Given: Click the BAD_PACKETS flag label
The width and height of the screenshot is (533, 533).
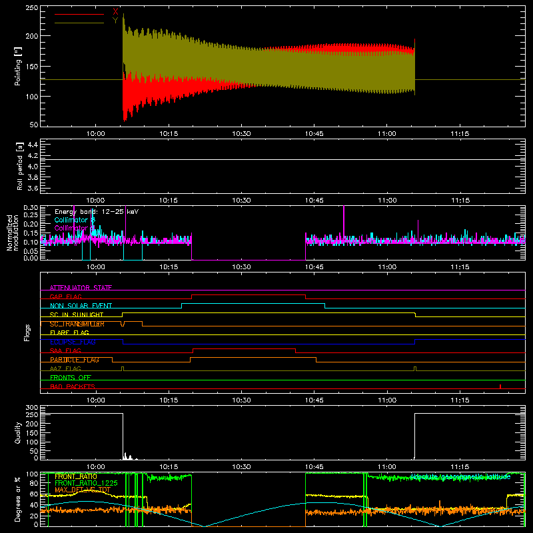Looking at the screenshot, I should [73, 386].
